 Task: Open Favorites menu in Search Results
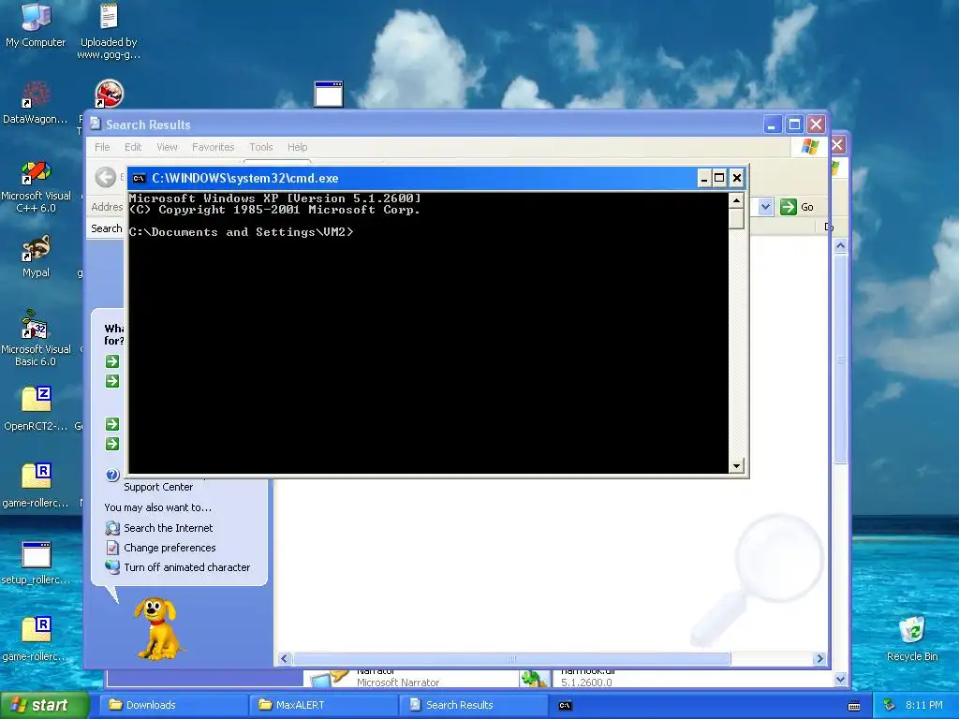pyautogui.click(x=213, y=147)
